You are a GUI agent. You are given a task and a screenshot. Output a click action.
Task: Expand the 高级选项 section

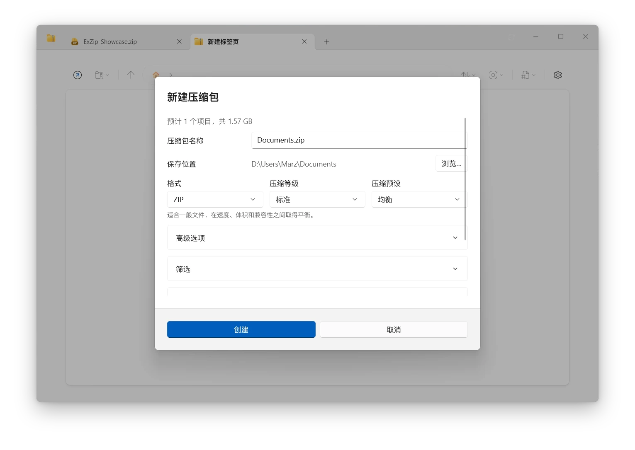[x=317, y=238]
